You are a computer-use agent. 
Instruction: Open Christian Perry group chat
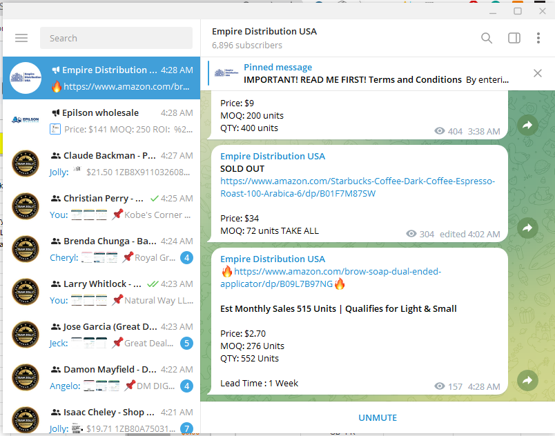click(101, 206)
